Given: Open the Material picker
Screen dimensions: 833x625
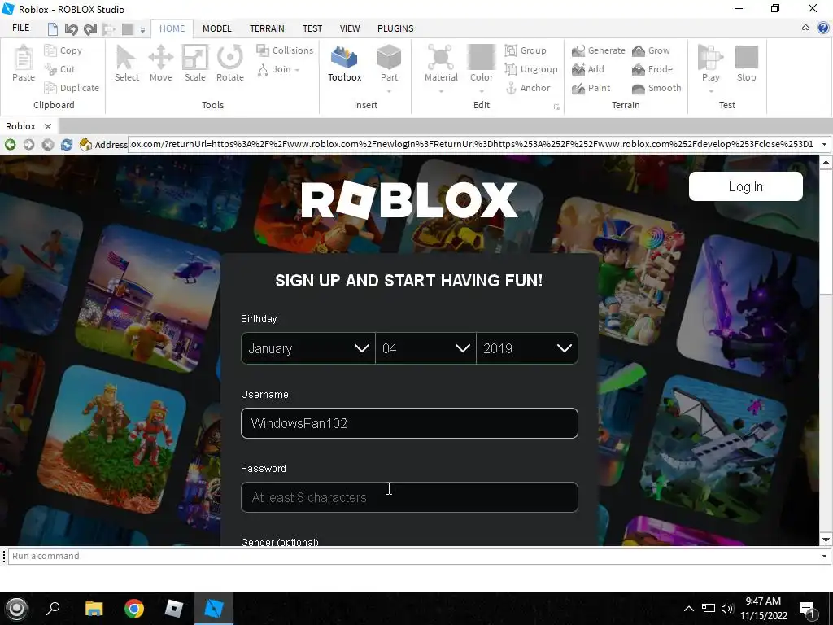Looking at the screenshot, I should point(441,63).
